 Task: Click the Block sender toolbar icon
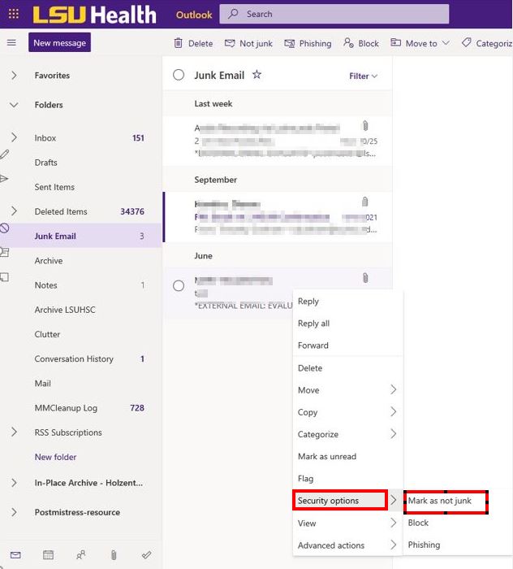pos(349,43)
